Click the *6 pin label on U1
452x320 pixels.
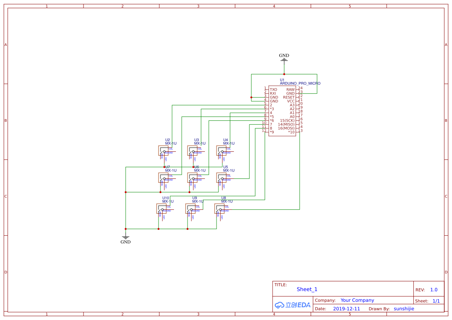pyautogui.click(x=272, y=121)
